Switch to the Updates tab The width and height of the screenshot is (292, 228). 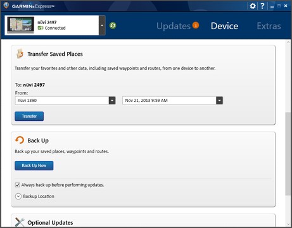point(174,26)
